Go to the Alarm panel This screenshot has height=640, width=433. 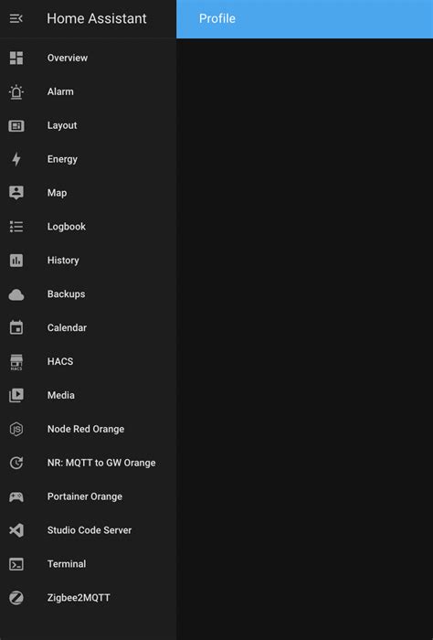(x=88, y=91)
